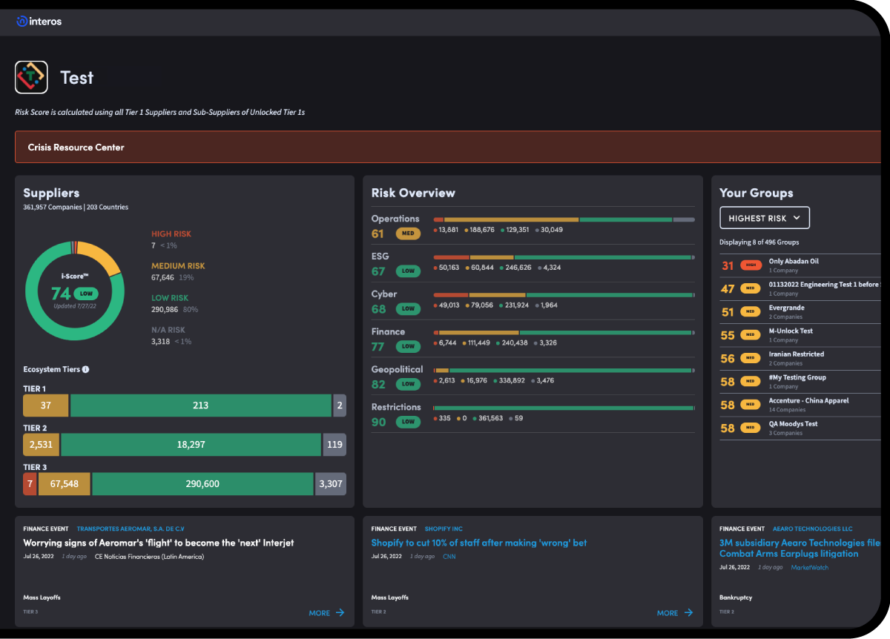
Task: Click the Displaying 8 of 496 Groups text
Action: 758,242
